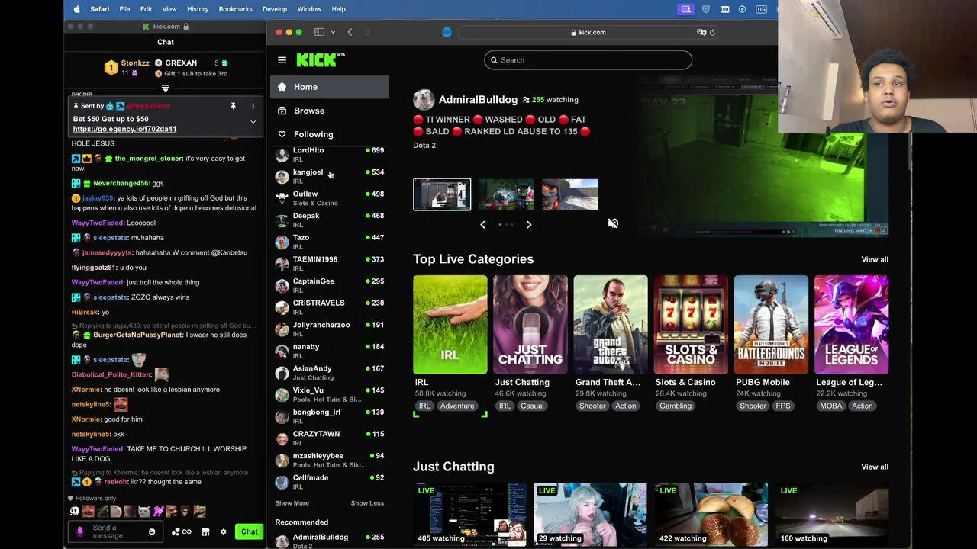Open AdmiralBulldog featured channel name
Image resolution: width=977 pixels, height=549 pixels.
tap(478, 100)
